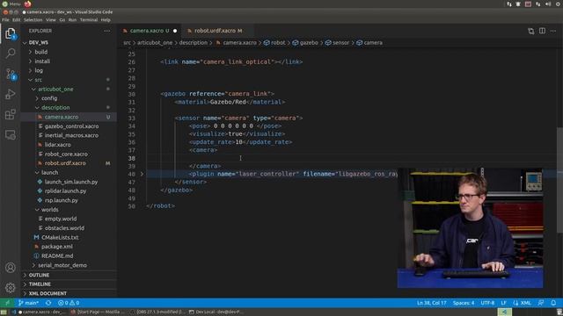Open package.xml file
Image resolution: width=563 pixels, height=316 pixels.
pyautogui.click(x=56, y=247)
